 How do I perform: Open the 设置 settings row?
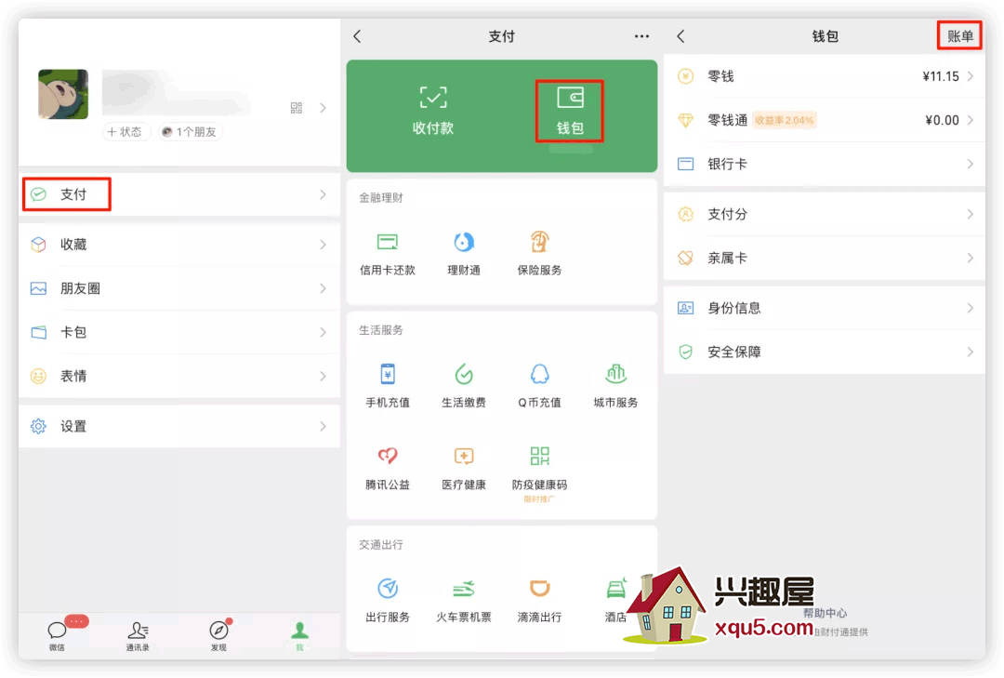pyautogui.click(x=179, y=426)
